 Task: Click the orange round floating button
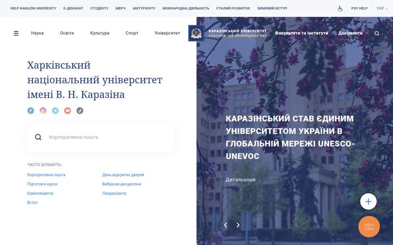(x=369, y=226)
